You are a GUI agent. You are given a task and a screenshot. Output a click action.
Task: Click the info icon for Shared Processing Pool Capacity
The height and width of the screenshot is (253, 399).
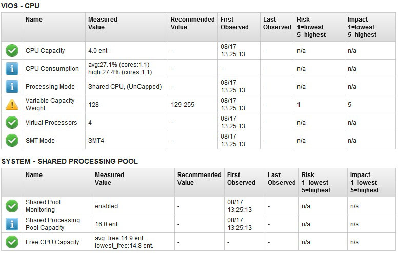12,224
